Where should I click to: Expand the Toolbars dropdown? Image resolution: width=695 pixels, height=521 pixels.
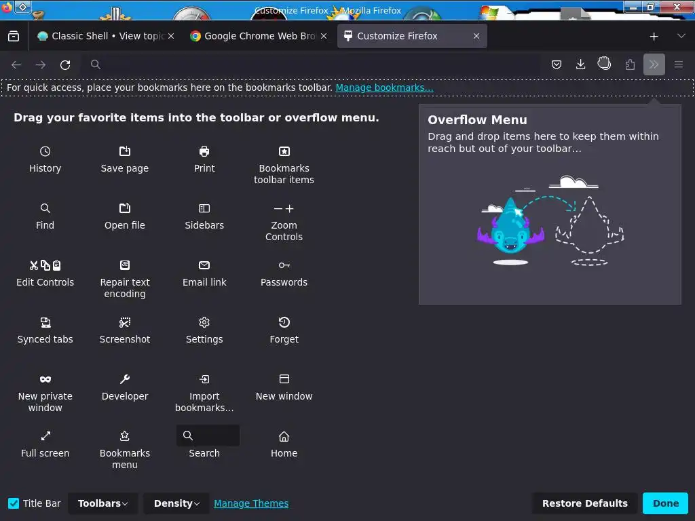click(103, 504)
